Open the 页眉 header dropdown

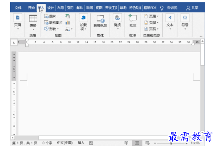[151, 16]
